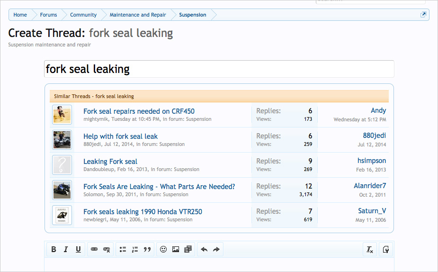Click the unlink icon
The image size is (438, 272).
tap(107, 249)
